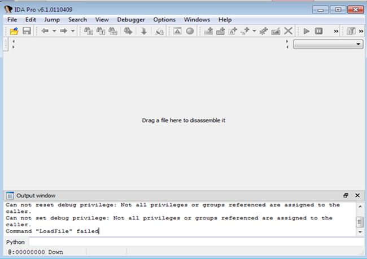
Task: Open the View menu
Action: click(102, 20)
